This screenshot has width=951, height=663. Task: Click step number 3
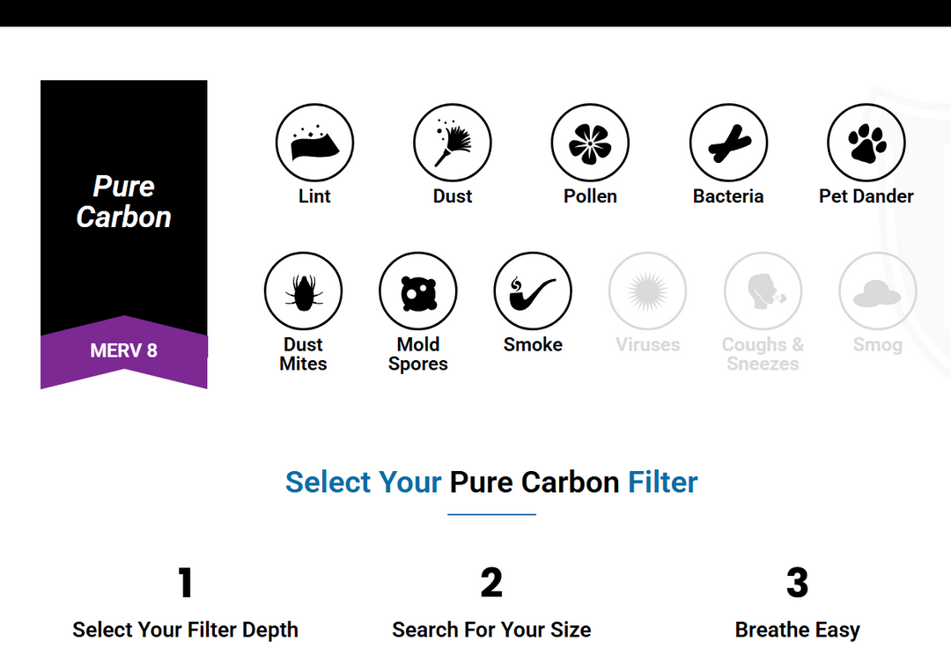pyautogui.click(x=797, y=583)
